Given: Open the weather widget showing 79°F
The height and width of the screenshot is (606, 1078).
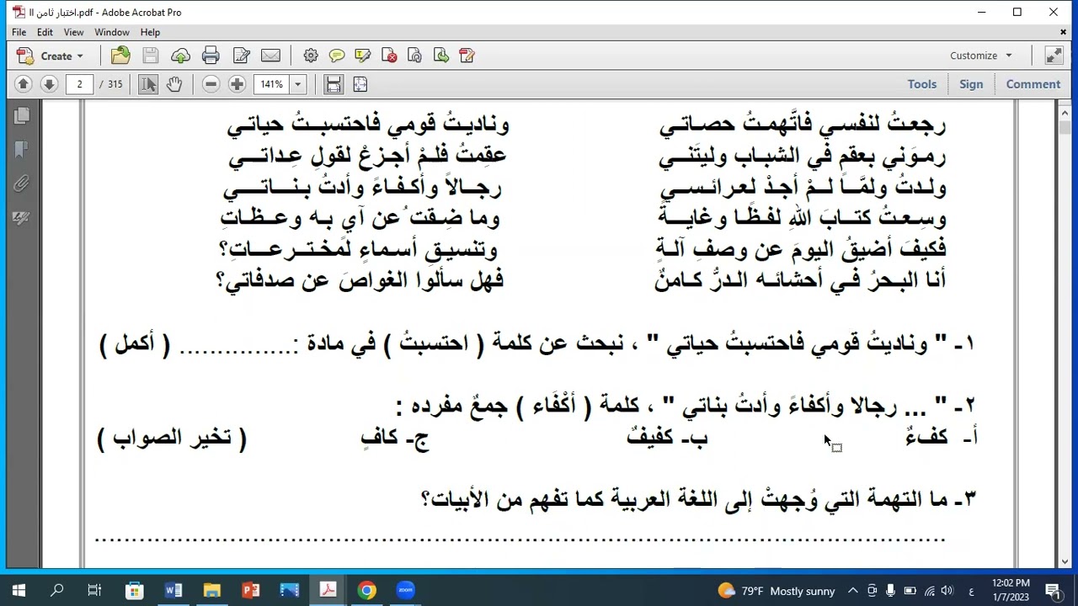Looking at the screenshot, I should 776,591.
